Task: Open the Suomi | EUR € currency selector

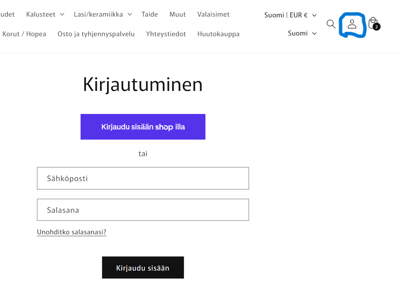Action: pyautogui.click(x=290, y=15)
